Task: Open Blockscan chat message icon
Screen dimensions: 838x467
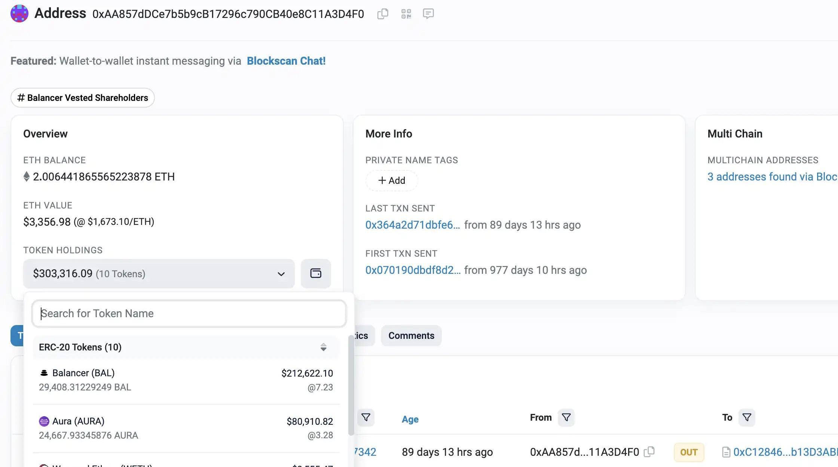Action: (428, 14)
